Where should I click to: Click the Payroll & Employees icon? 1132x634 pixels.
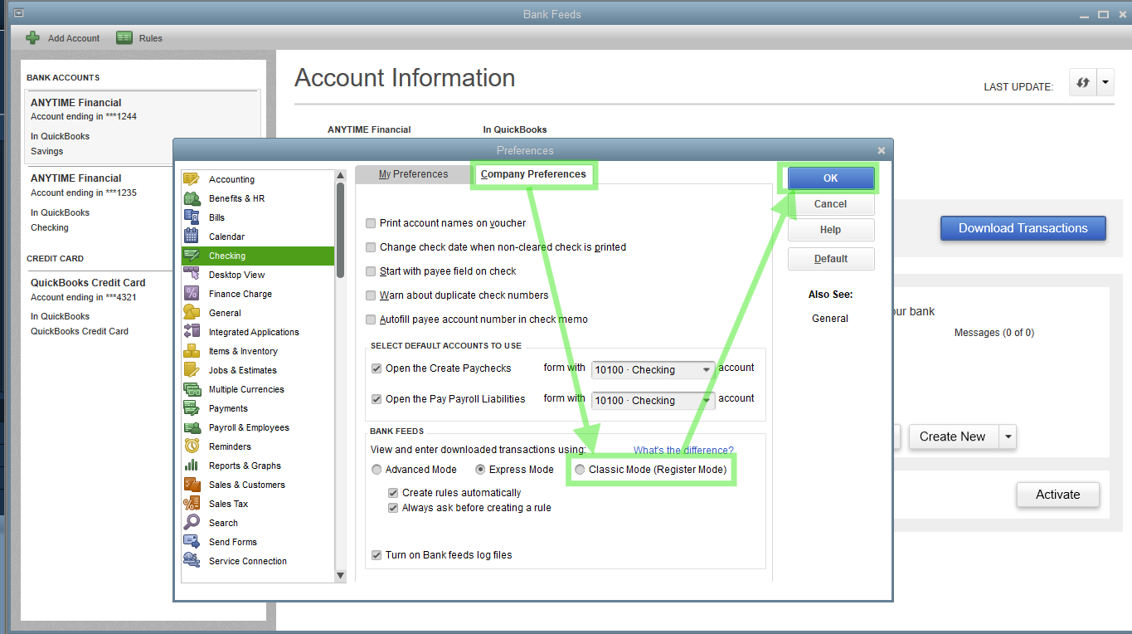point(192,427)
